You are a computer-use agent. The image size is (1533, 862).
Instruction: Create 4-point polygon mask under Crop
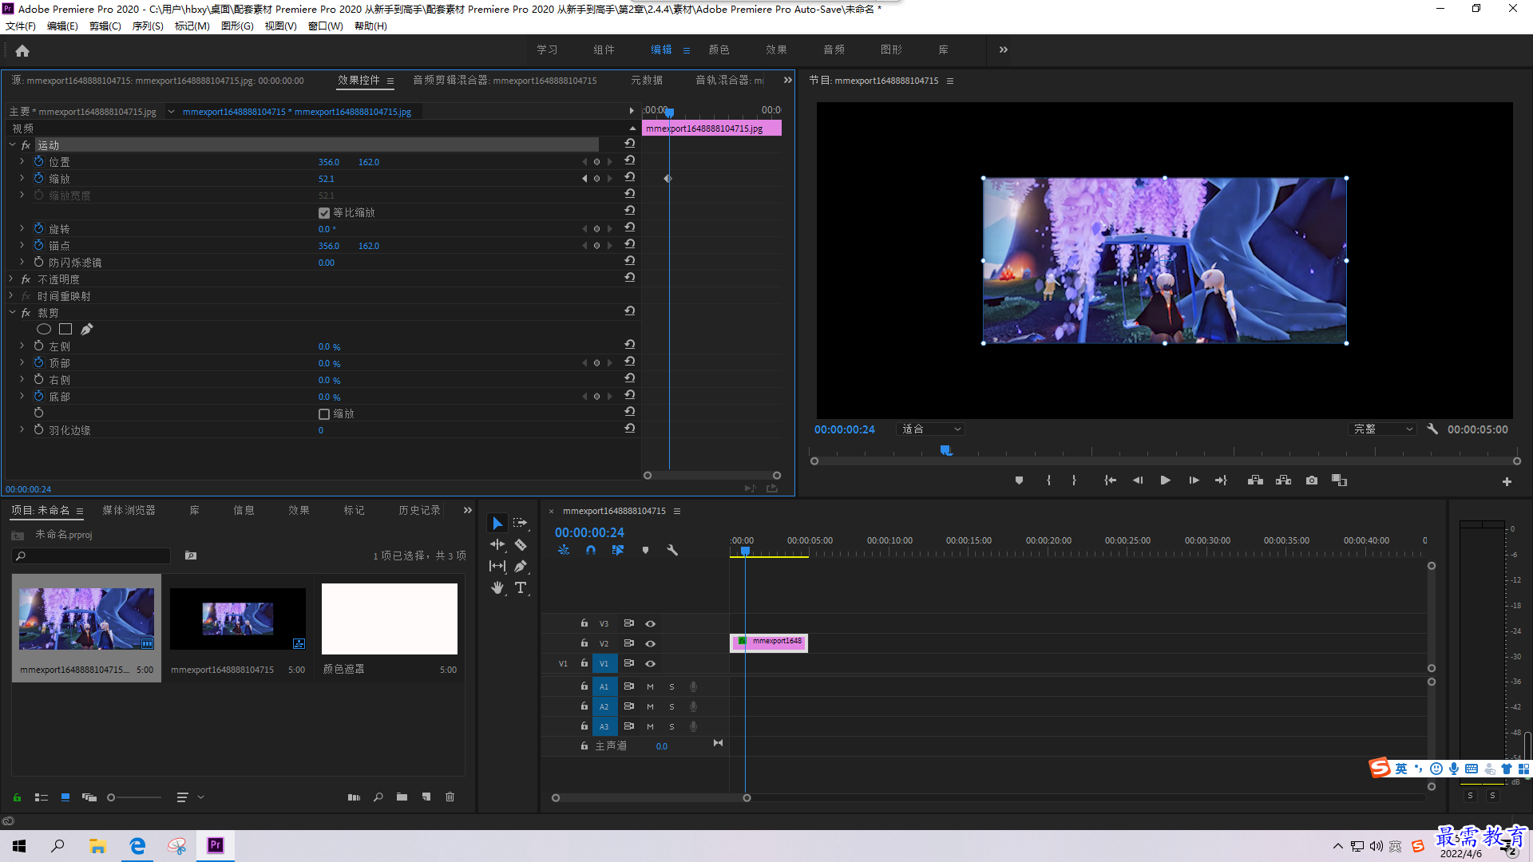tap(65, 329)
